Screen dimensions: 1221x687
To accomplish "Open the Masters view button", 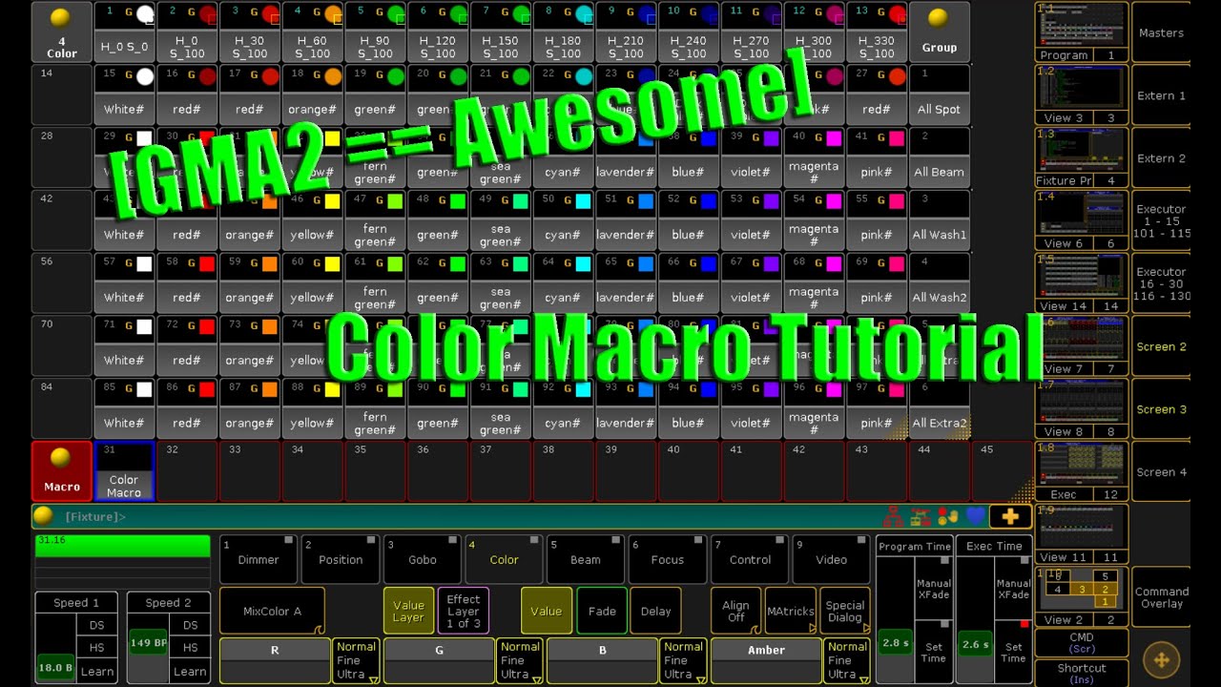I will [x=1161, y=32].
